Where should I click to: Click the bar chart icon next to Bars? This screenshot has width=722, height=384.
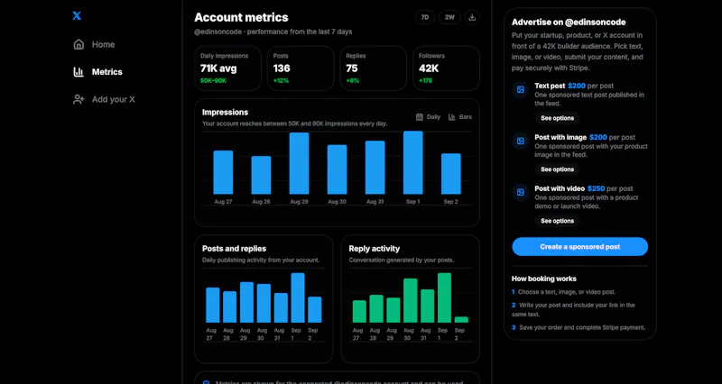click(x=452, y=117)
